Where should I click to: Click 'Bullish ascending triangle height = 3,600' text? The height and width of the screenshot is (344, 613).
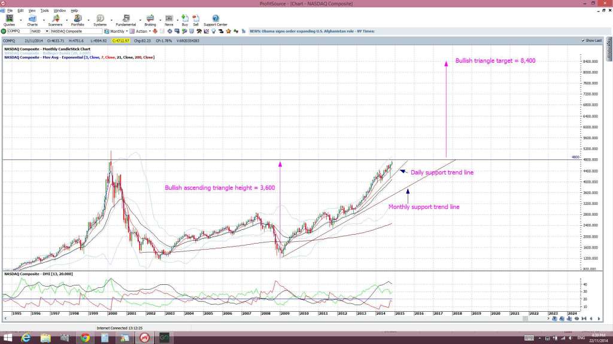(220, 188)
